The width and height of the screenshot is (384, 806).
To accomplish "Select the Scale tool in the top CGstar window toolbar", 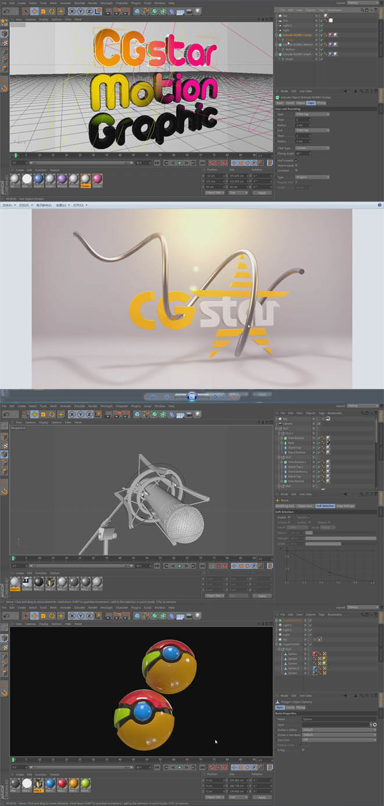I will click(44, 10).
